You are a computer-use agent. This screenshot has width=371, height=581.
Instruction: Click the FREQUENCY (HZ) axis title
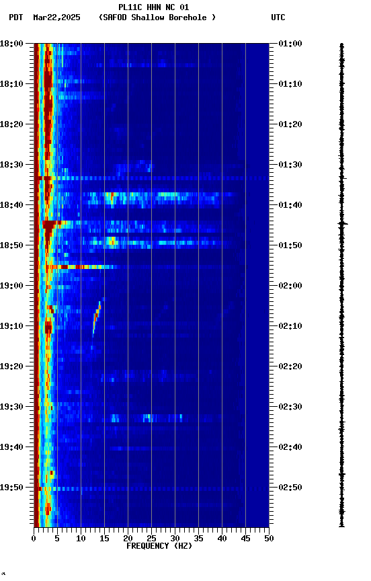tap(159, 546)
